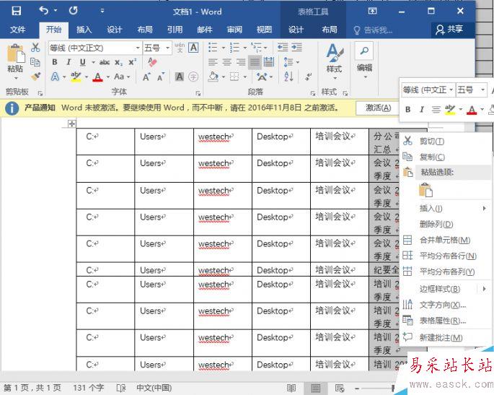Toggle Italic in the ribbon font group

coord(69,62)
